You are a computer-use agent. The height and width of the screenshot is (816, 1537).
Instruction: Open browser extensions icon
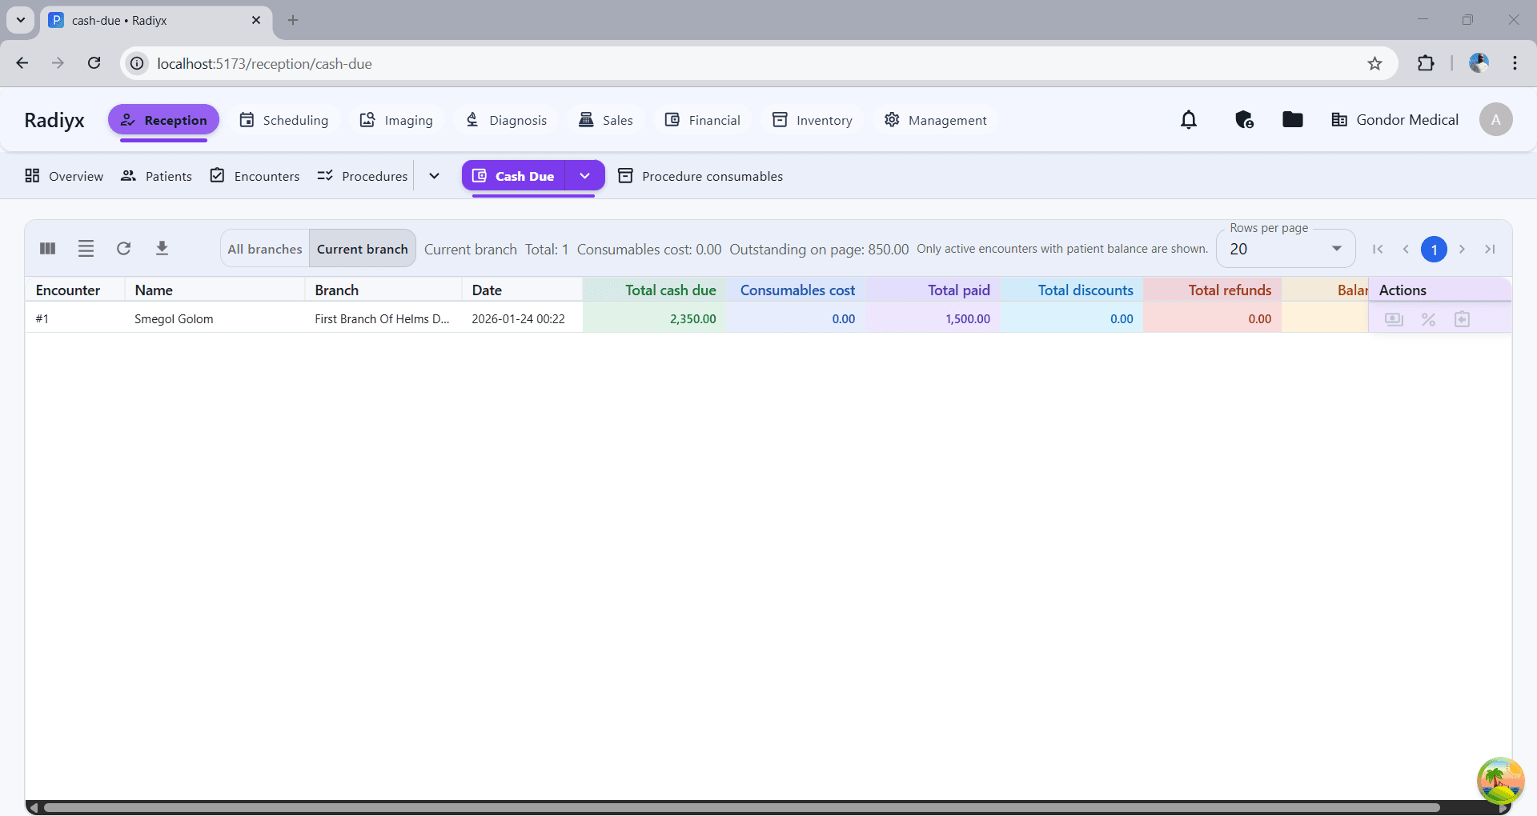1426,63
